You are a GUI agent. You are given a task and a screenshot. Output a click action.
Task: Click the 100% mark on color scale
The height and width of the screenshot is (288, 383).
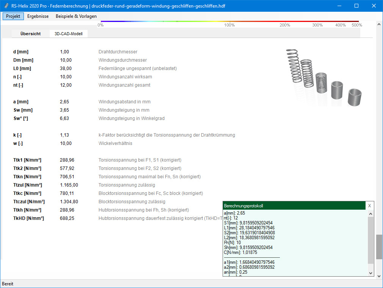click(229, 25)
